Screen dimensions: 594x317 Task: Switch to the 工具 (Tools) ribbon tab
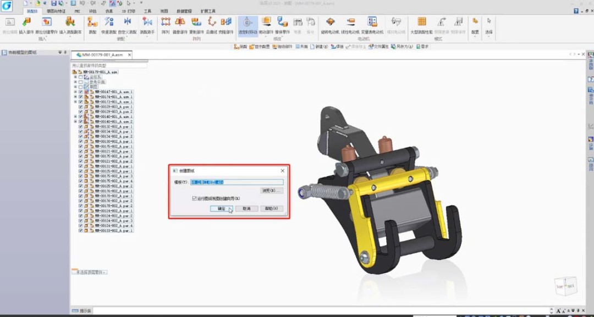click(x=147, y=11)
